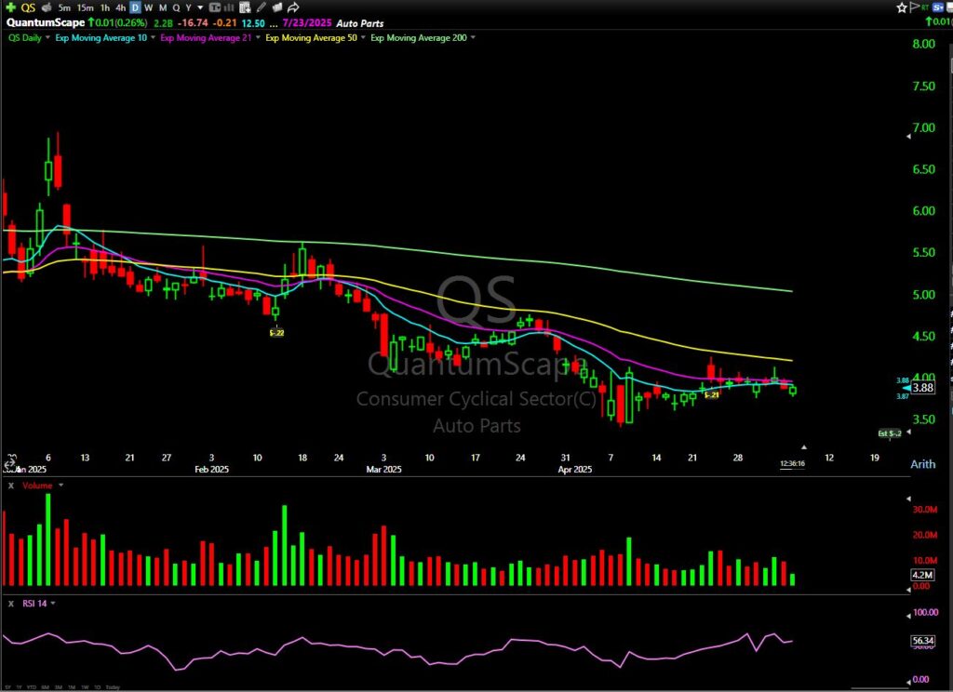The width and height of the screenshot is (953, 692).
Task: Flag the QS symbol
Action: point(914,7)
